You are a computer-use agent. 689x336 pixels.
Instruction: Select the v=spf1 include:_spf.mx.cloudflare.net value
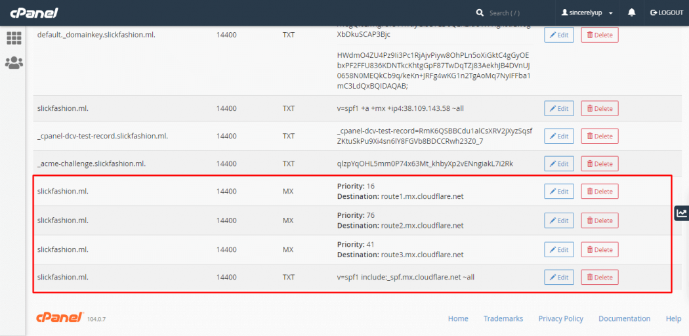[406, 277]
